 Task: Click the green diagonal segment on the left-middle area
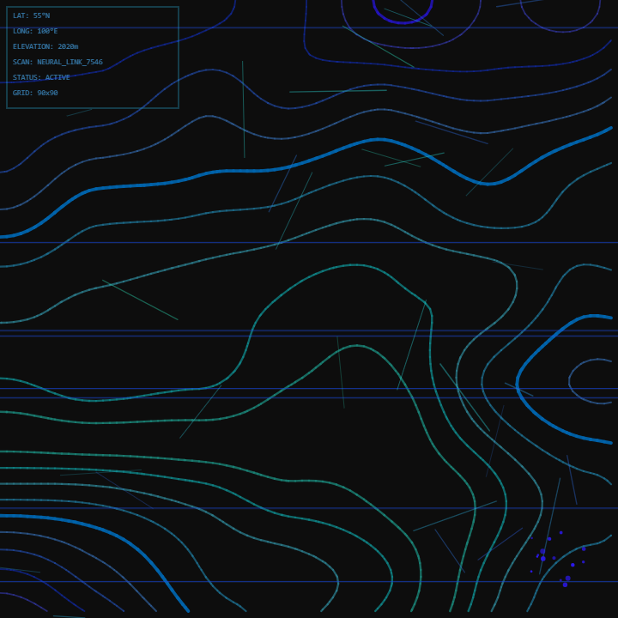click(x=140, y=300)
